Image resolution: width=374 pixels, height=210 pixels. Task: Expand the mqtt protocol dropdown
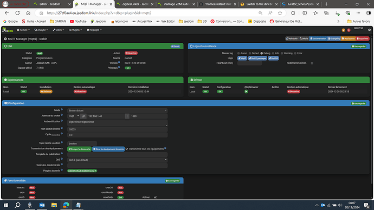(74, 116)
